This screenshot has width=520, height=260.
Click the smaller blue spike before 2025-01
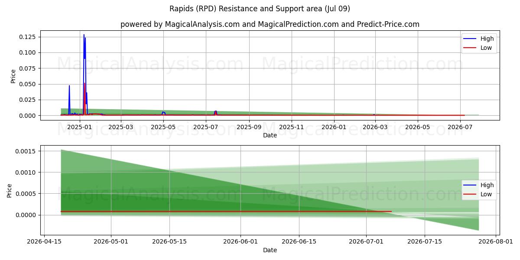coord(69,100)
